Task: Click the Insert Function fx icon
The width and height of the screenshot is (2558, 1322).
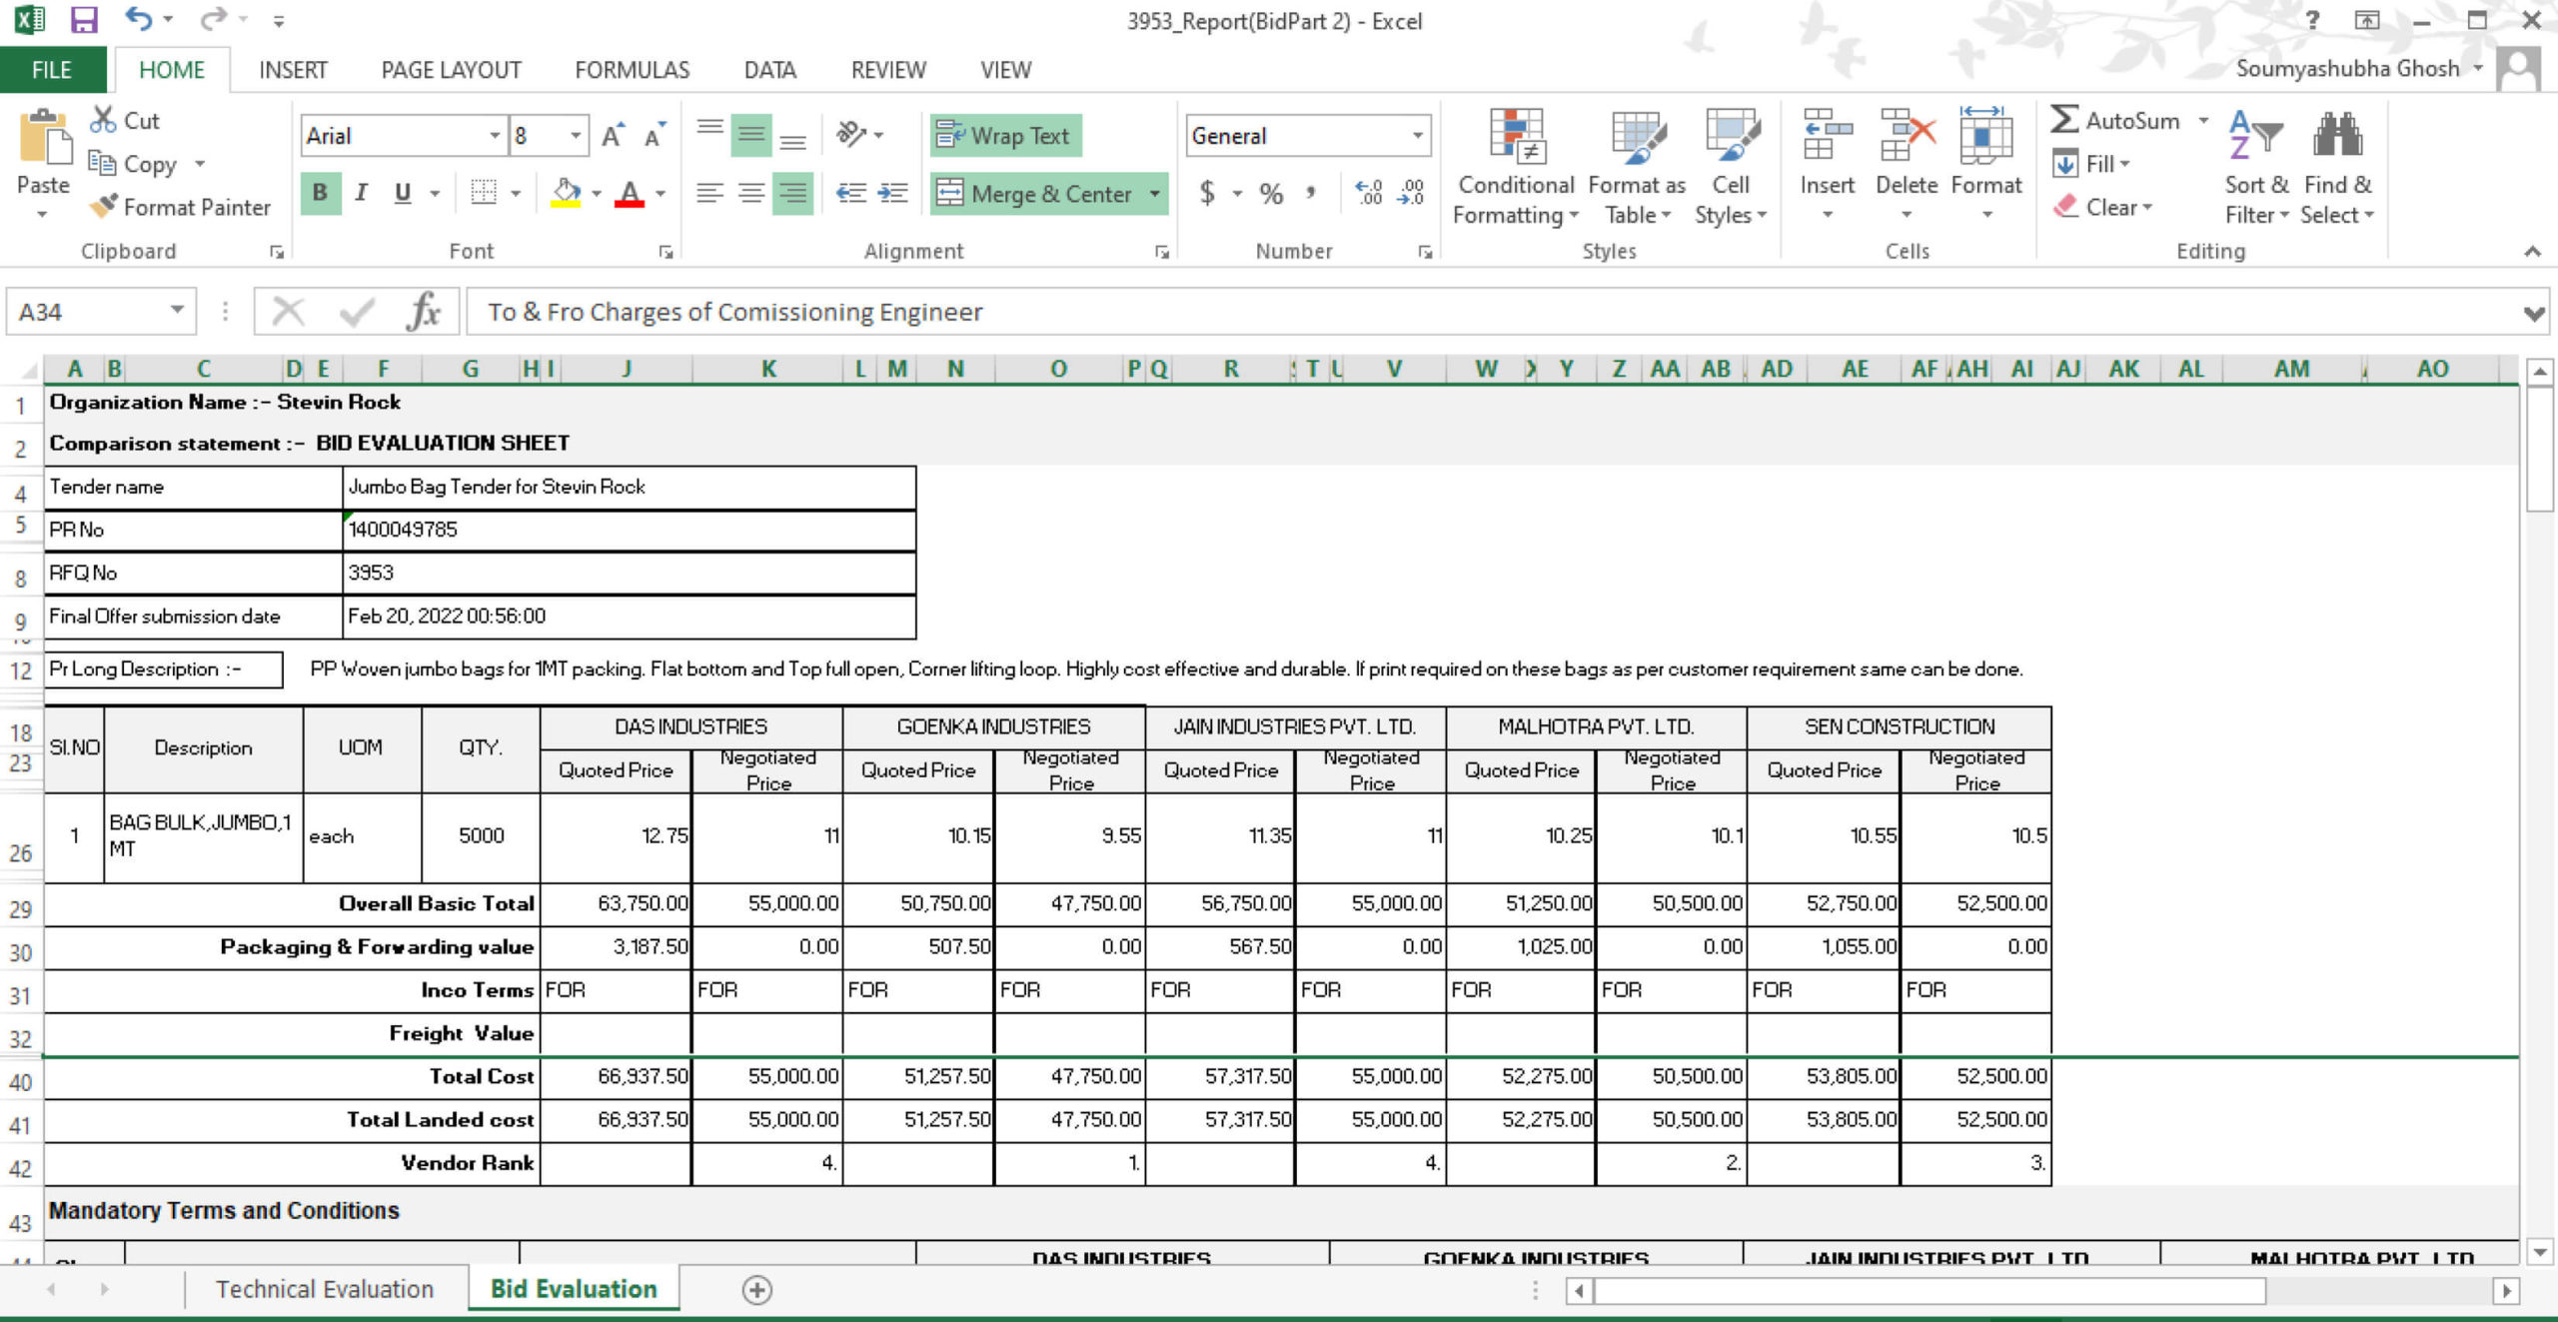Action: [x=424, y=312]
